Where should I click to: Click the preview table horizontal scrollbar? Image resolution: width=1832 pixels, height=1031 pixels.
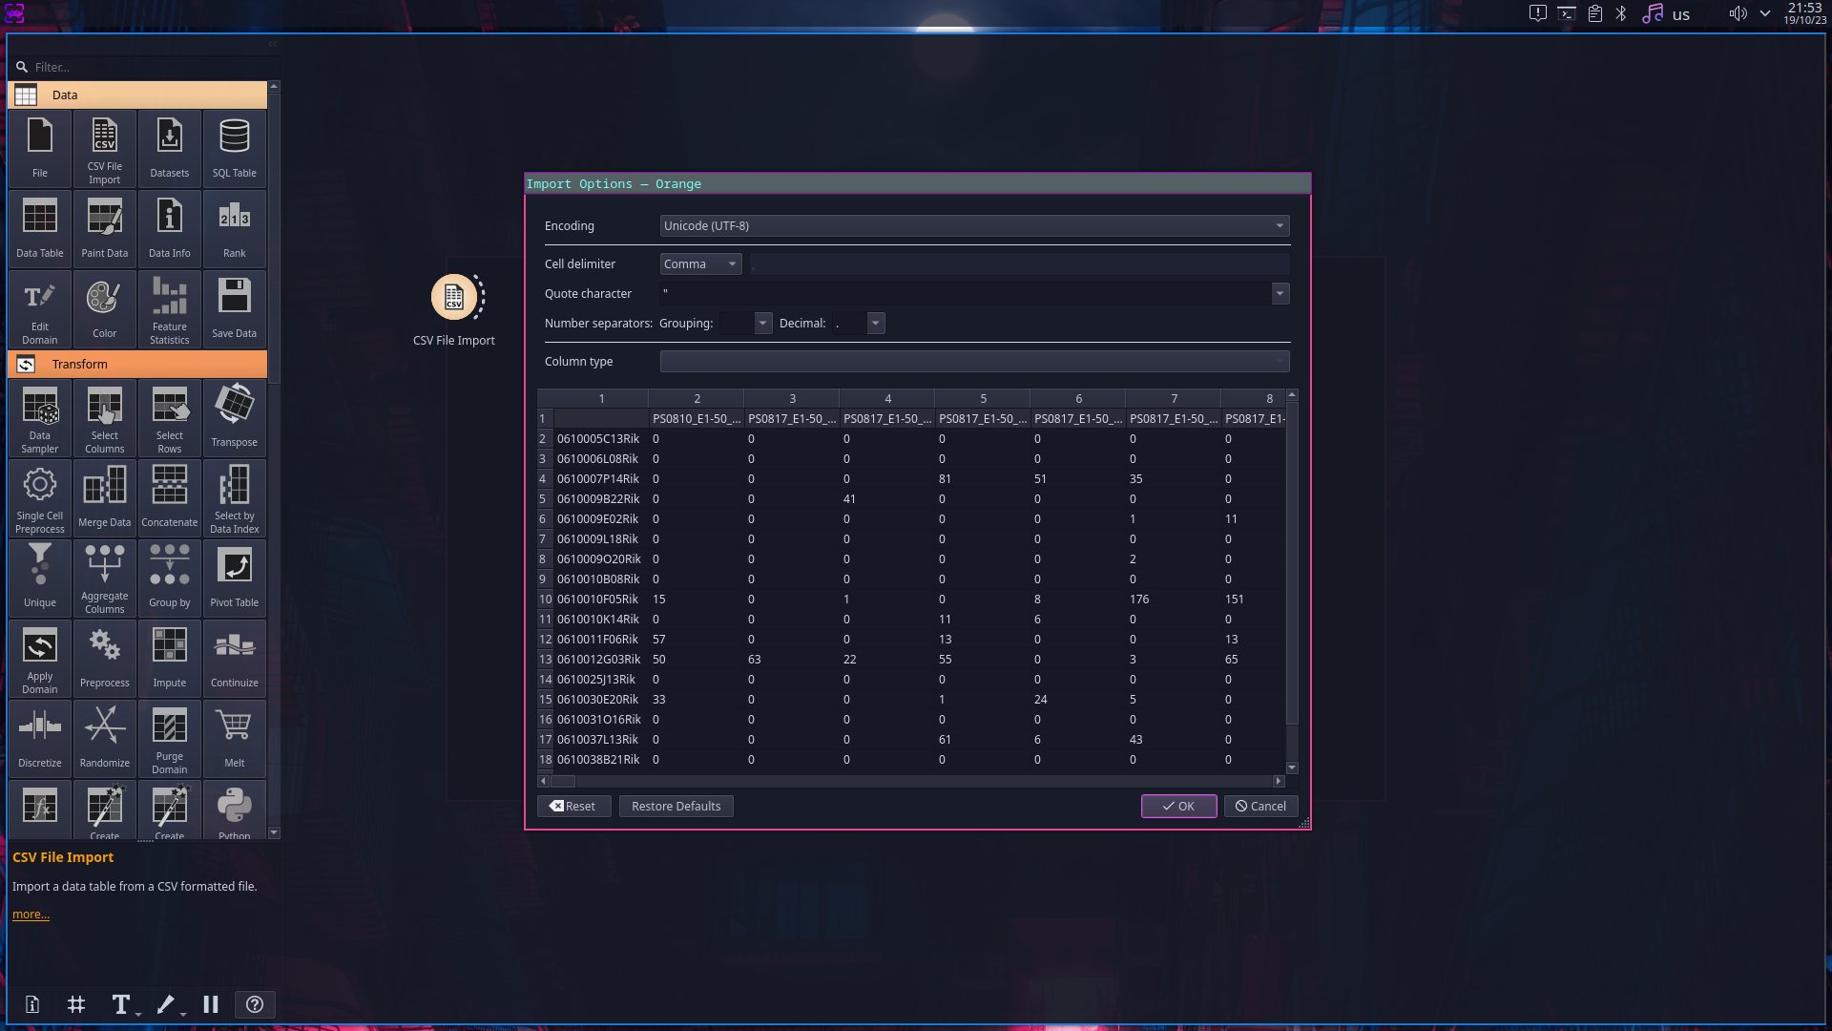(911, 781)
